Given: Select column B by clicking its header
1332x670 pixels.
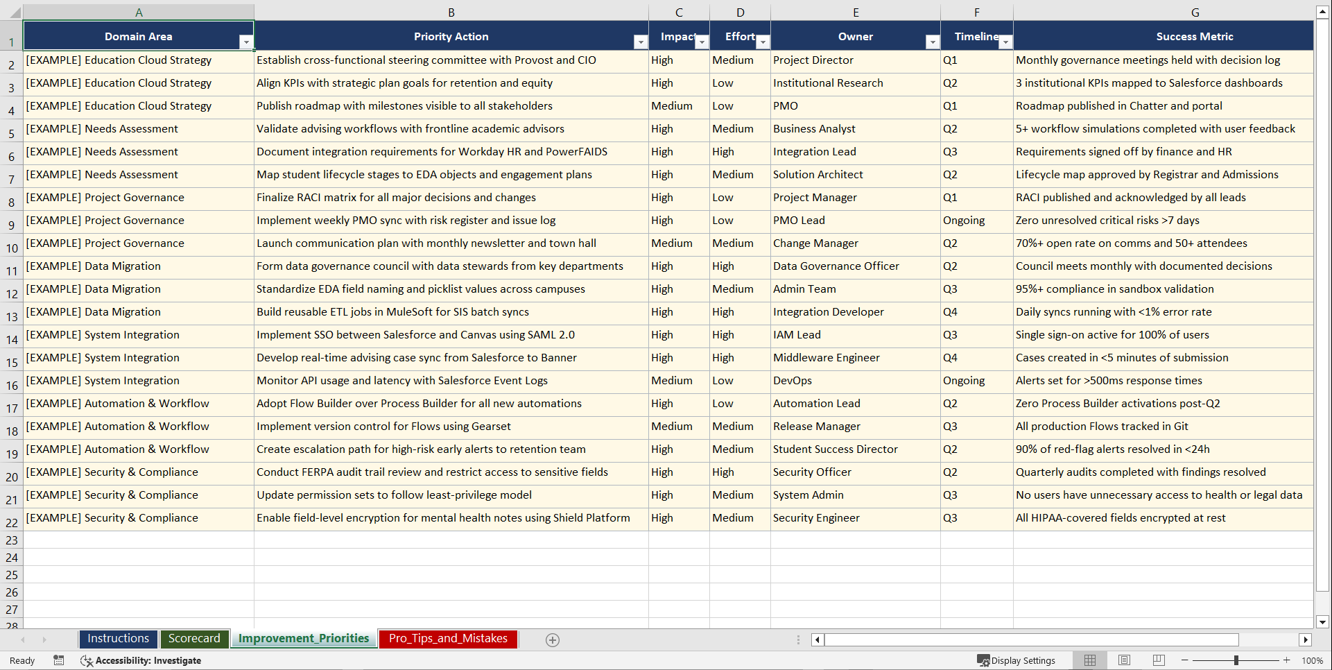Looking at the screenshot, I should 451,12.
